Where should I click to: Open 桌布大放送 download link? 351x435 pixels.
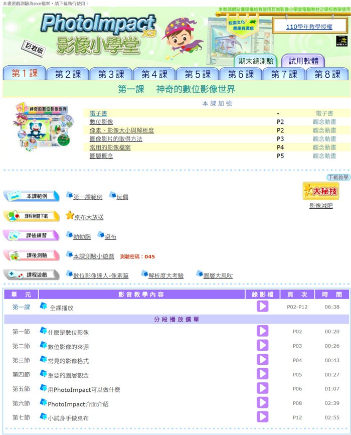pos(89,217)
